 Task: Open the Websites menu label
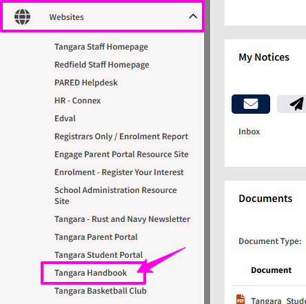(66, 17)
